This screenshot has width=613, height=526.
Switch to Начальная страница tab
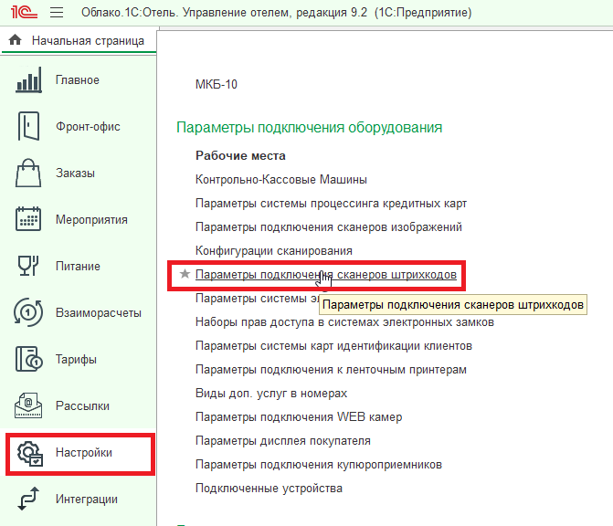(79, 40)
